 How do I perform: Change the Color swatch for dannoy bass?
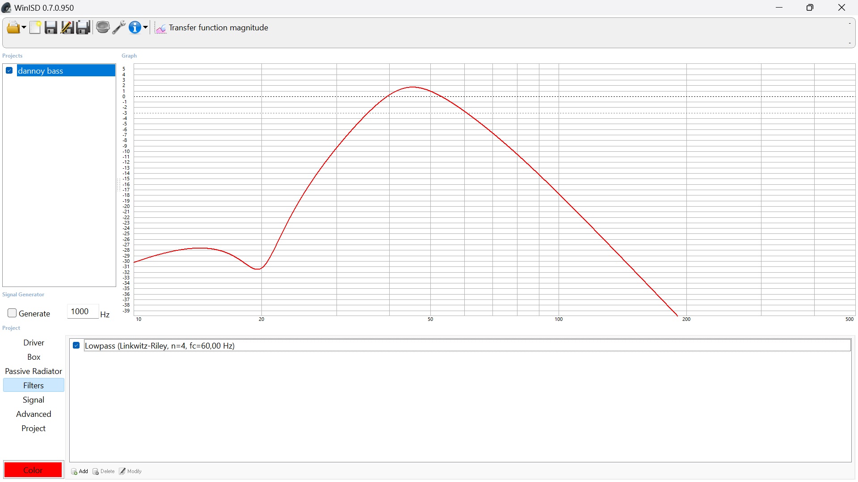(x=33, y=470)
